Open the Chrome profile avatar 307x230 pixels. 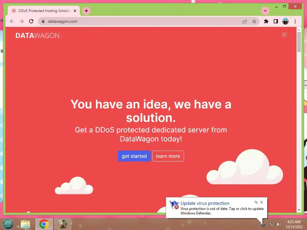coord(285,21)
